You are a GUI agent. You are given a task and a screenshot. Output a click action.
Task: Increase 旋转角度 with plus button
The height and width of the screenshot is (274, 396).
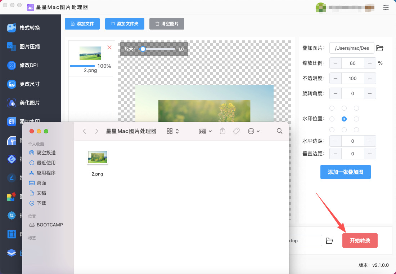(370, 94)
